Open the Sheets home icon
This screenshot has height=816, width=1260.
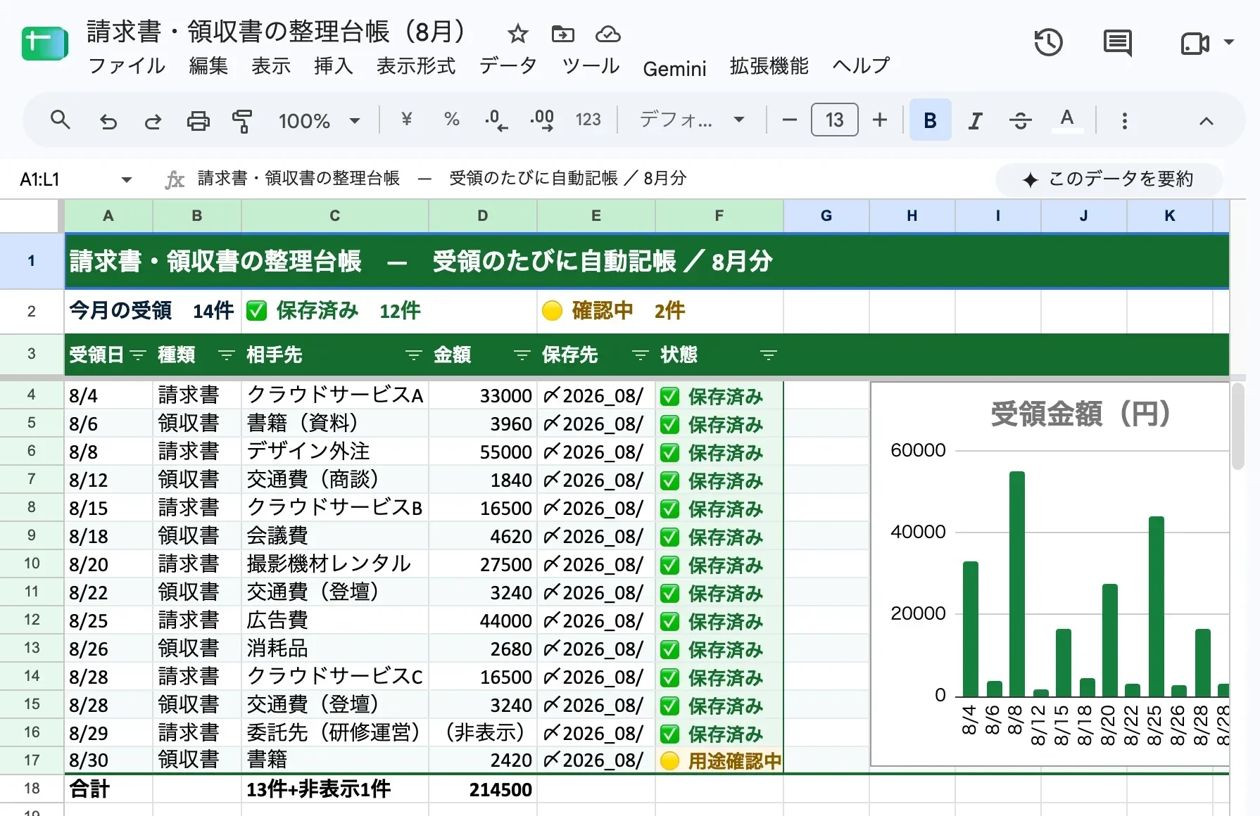pyautogui.click(x=44, y=44)
